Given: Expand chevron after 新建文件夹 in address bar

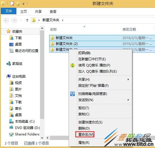Looking at the screenshot, I should point(63,20).
